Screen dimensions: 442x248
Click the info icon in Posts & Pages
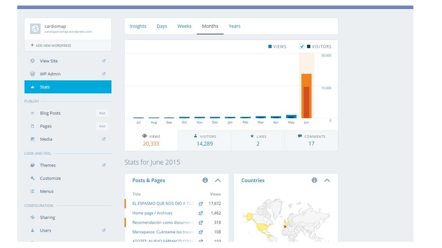[205, 180]
